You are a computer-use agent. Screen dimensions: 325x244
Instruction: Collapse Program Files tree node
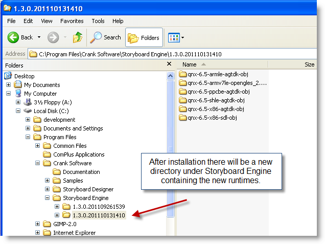(x=28, y=137)
